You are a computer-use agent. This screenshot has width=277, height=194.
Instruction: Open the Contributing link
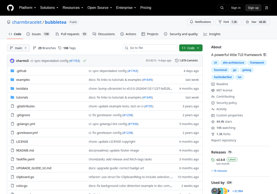[223, 96]
